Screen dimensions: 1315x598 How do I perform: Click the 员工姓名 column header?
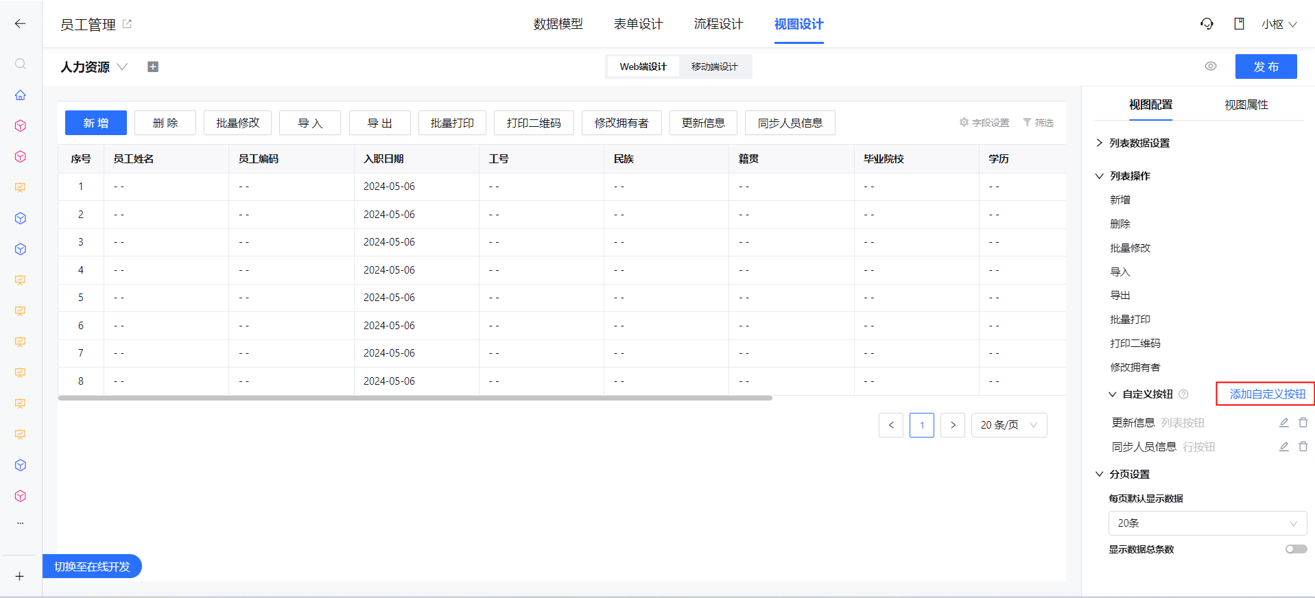[x=166, y=158]
